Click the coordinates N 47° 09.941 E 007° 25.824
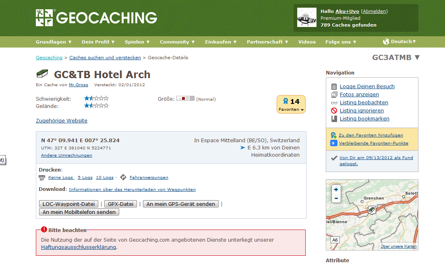Viewport: 445px width, 263px height. click(x=80, y=141)
